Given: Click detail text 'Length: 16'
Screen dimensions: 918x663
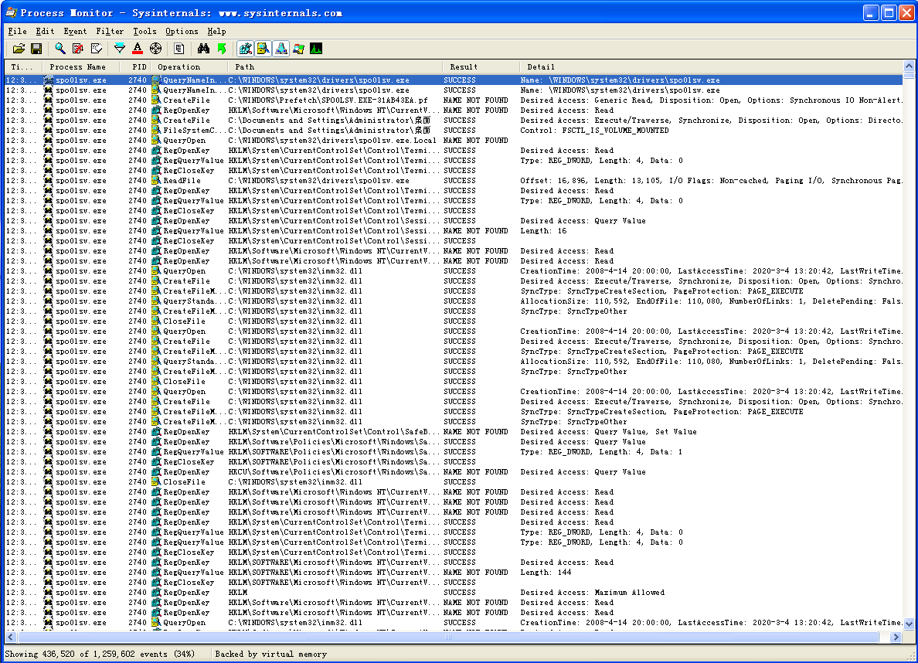Looking at the screenshot, I should pyautogui.click(x=543, y=231).
